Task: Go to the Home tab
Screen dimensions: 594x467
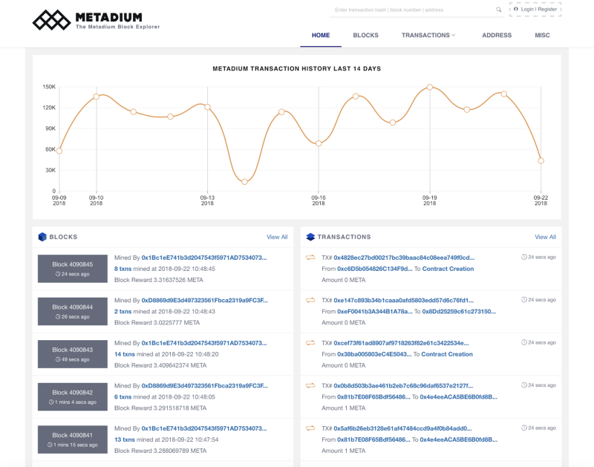Action: (321, 35)
